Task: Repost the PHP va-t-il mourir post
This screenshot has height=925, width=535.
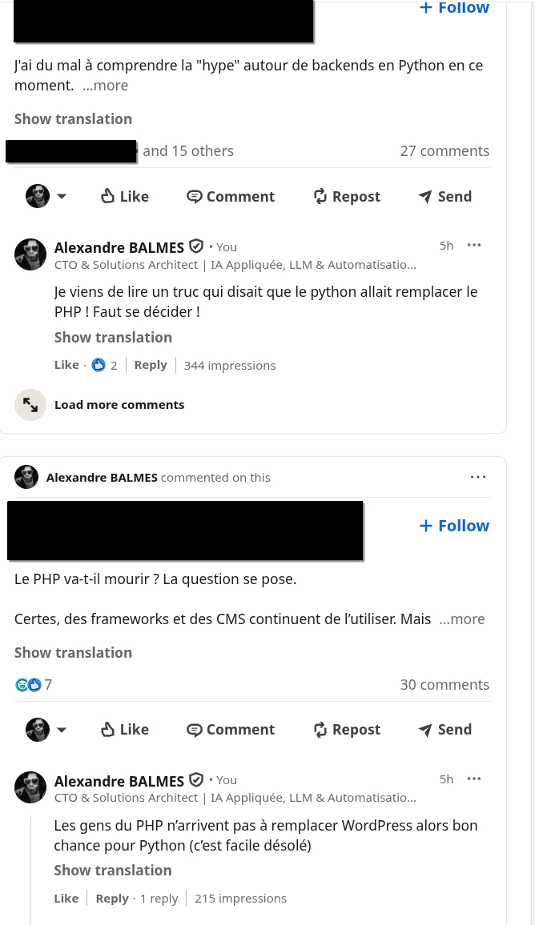Action: click(x=347, y=730)
